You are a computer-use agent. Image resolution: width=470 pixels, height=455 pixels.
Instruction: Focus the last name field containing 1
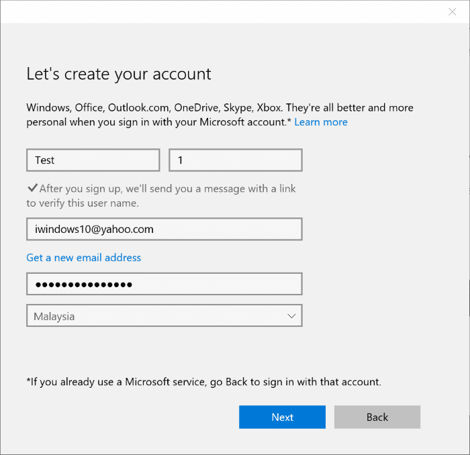point(236,160)
